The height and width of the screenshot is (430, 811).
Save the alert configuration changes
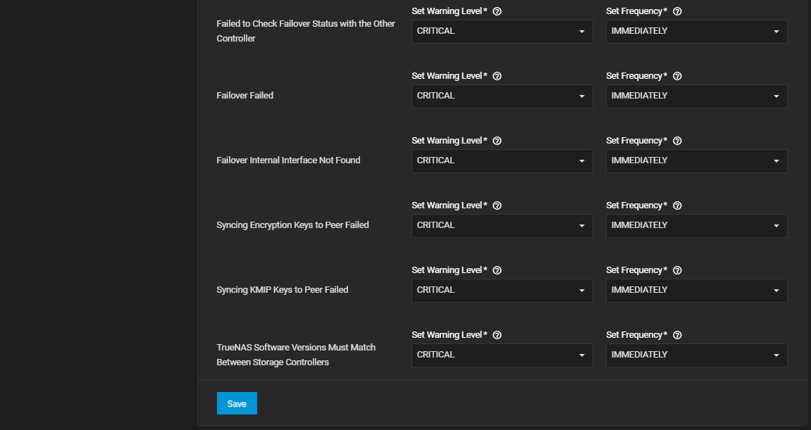point(237,403)
